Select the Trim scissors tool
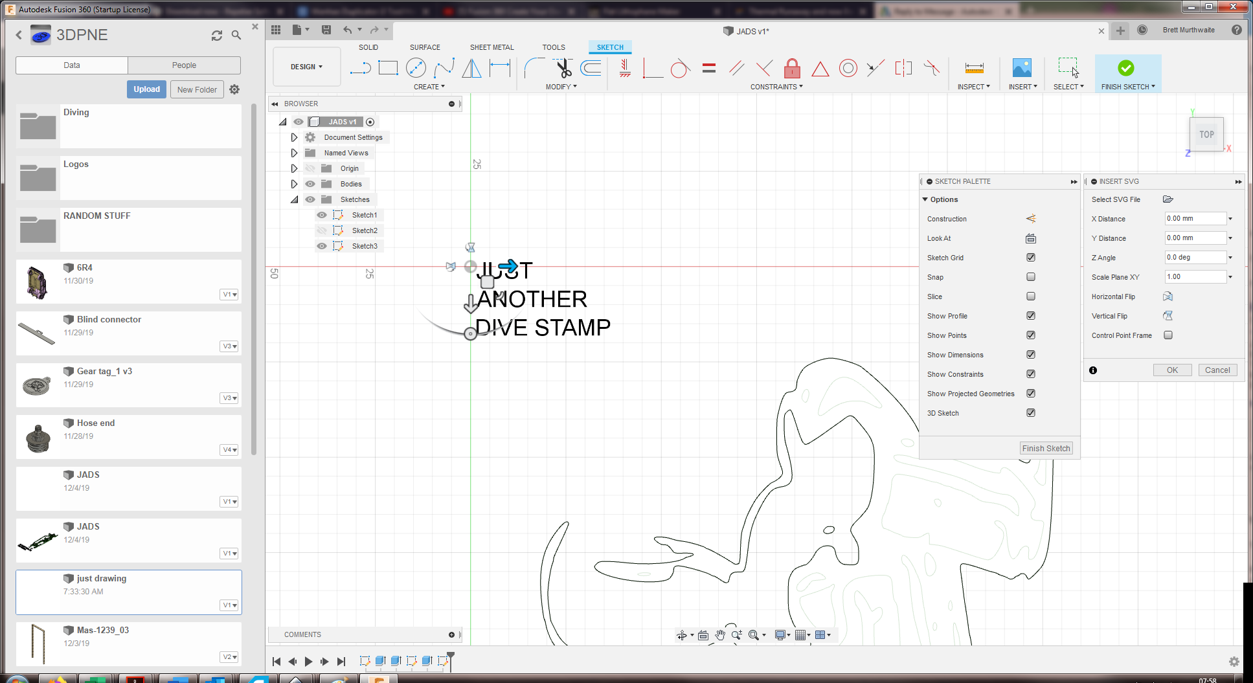The height and width of the screenshot is (683, 1253). tap(563, 68)
